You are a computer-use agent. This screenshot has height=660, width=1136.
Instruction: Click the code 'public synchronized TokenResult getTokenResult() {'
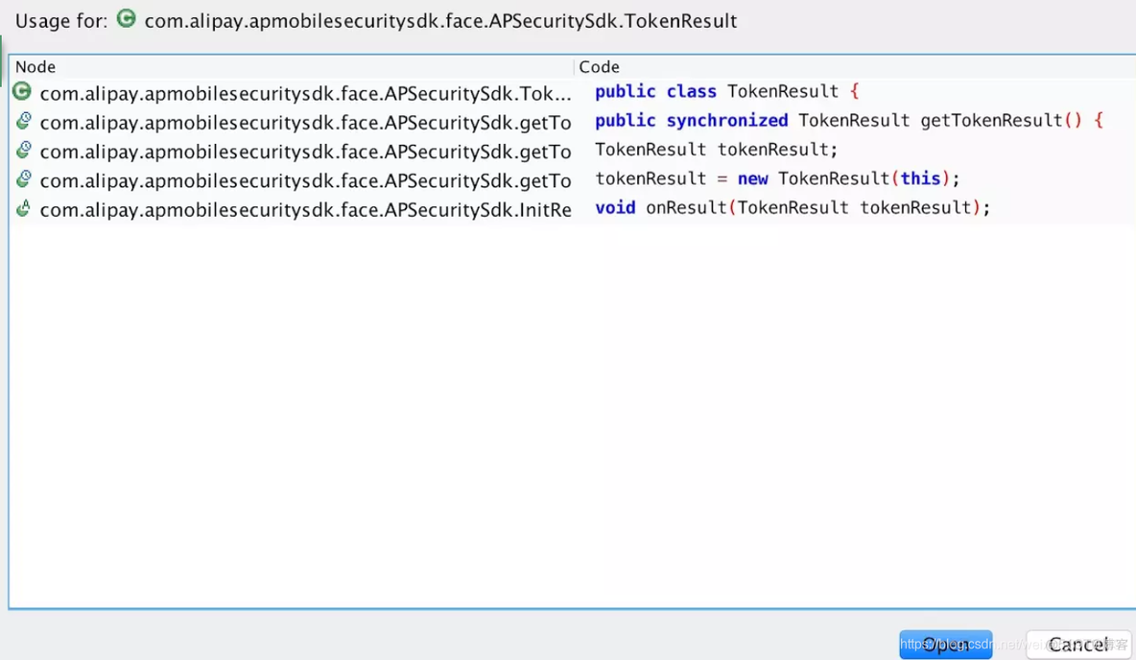click(849, 120)
